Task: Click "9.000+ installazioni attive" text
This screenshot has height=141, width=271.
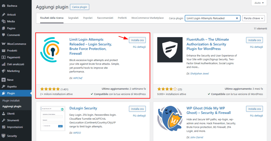Action: (x=171, y=94)
